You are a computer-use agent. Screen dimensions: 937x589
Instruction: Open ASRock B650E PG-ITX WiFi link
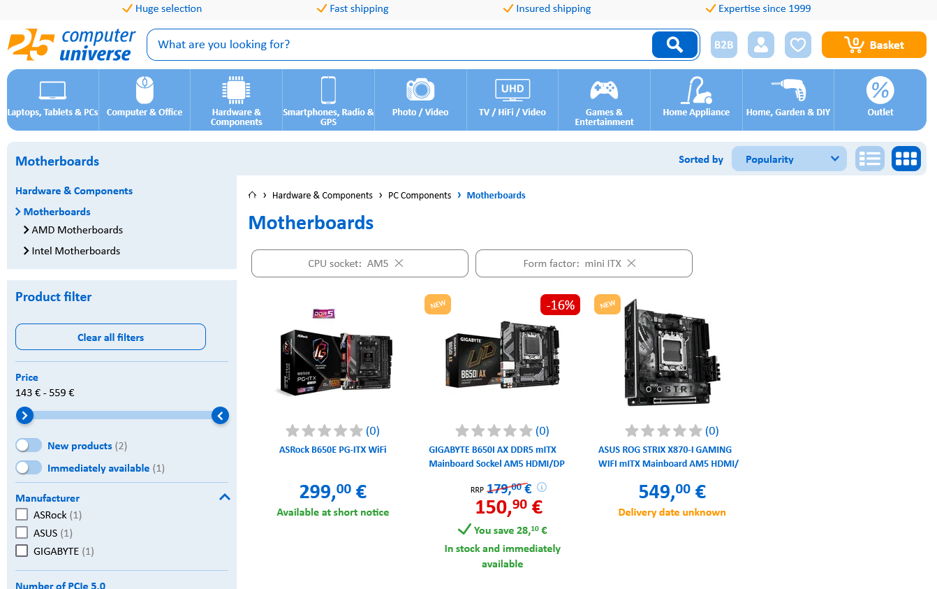[x=333, y=449]
